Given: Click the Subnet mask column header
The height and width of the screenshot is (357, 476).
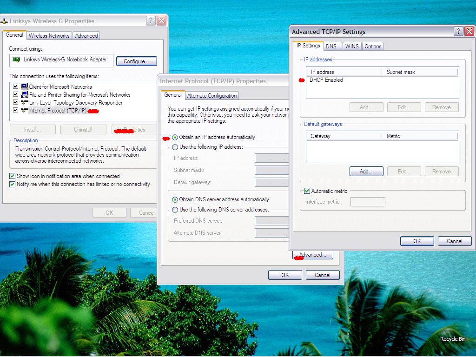Looking at the screenshot, I should tap(420, 72).
